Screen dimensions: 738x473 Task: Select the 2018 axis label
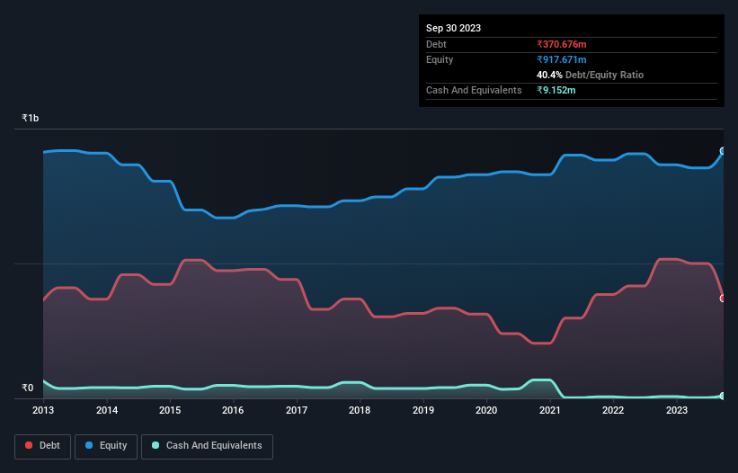[360, 410]
